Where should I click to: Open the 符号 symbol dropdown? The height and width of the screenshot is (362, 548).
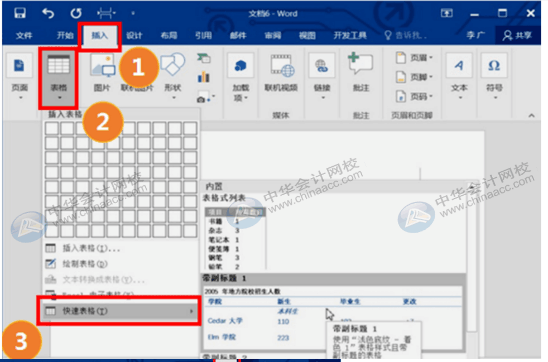[494, 77]
